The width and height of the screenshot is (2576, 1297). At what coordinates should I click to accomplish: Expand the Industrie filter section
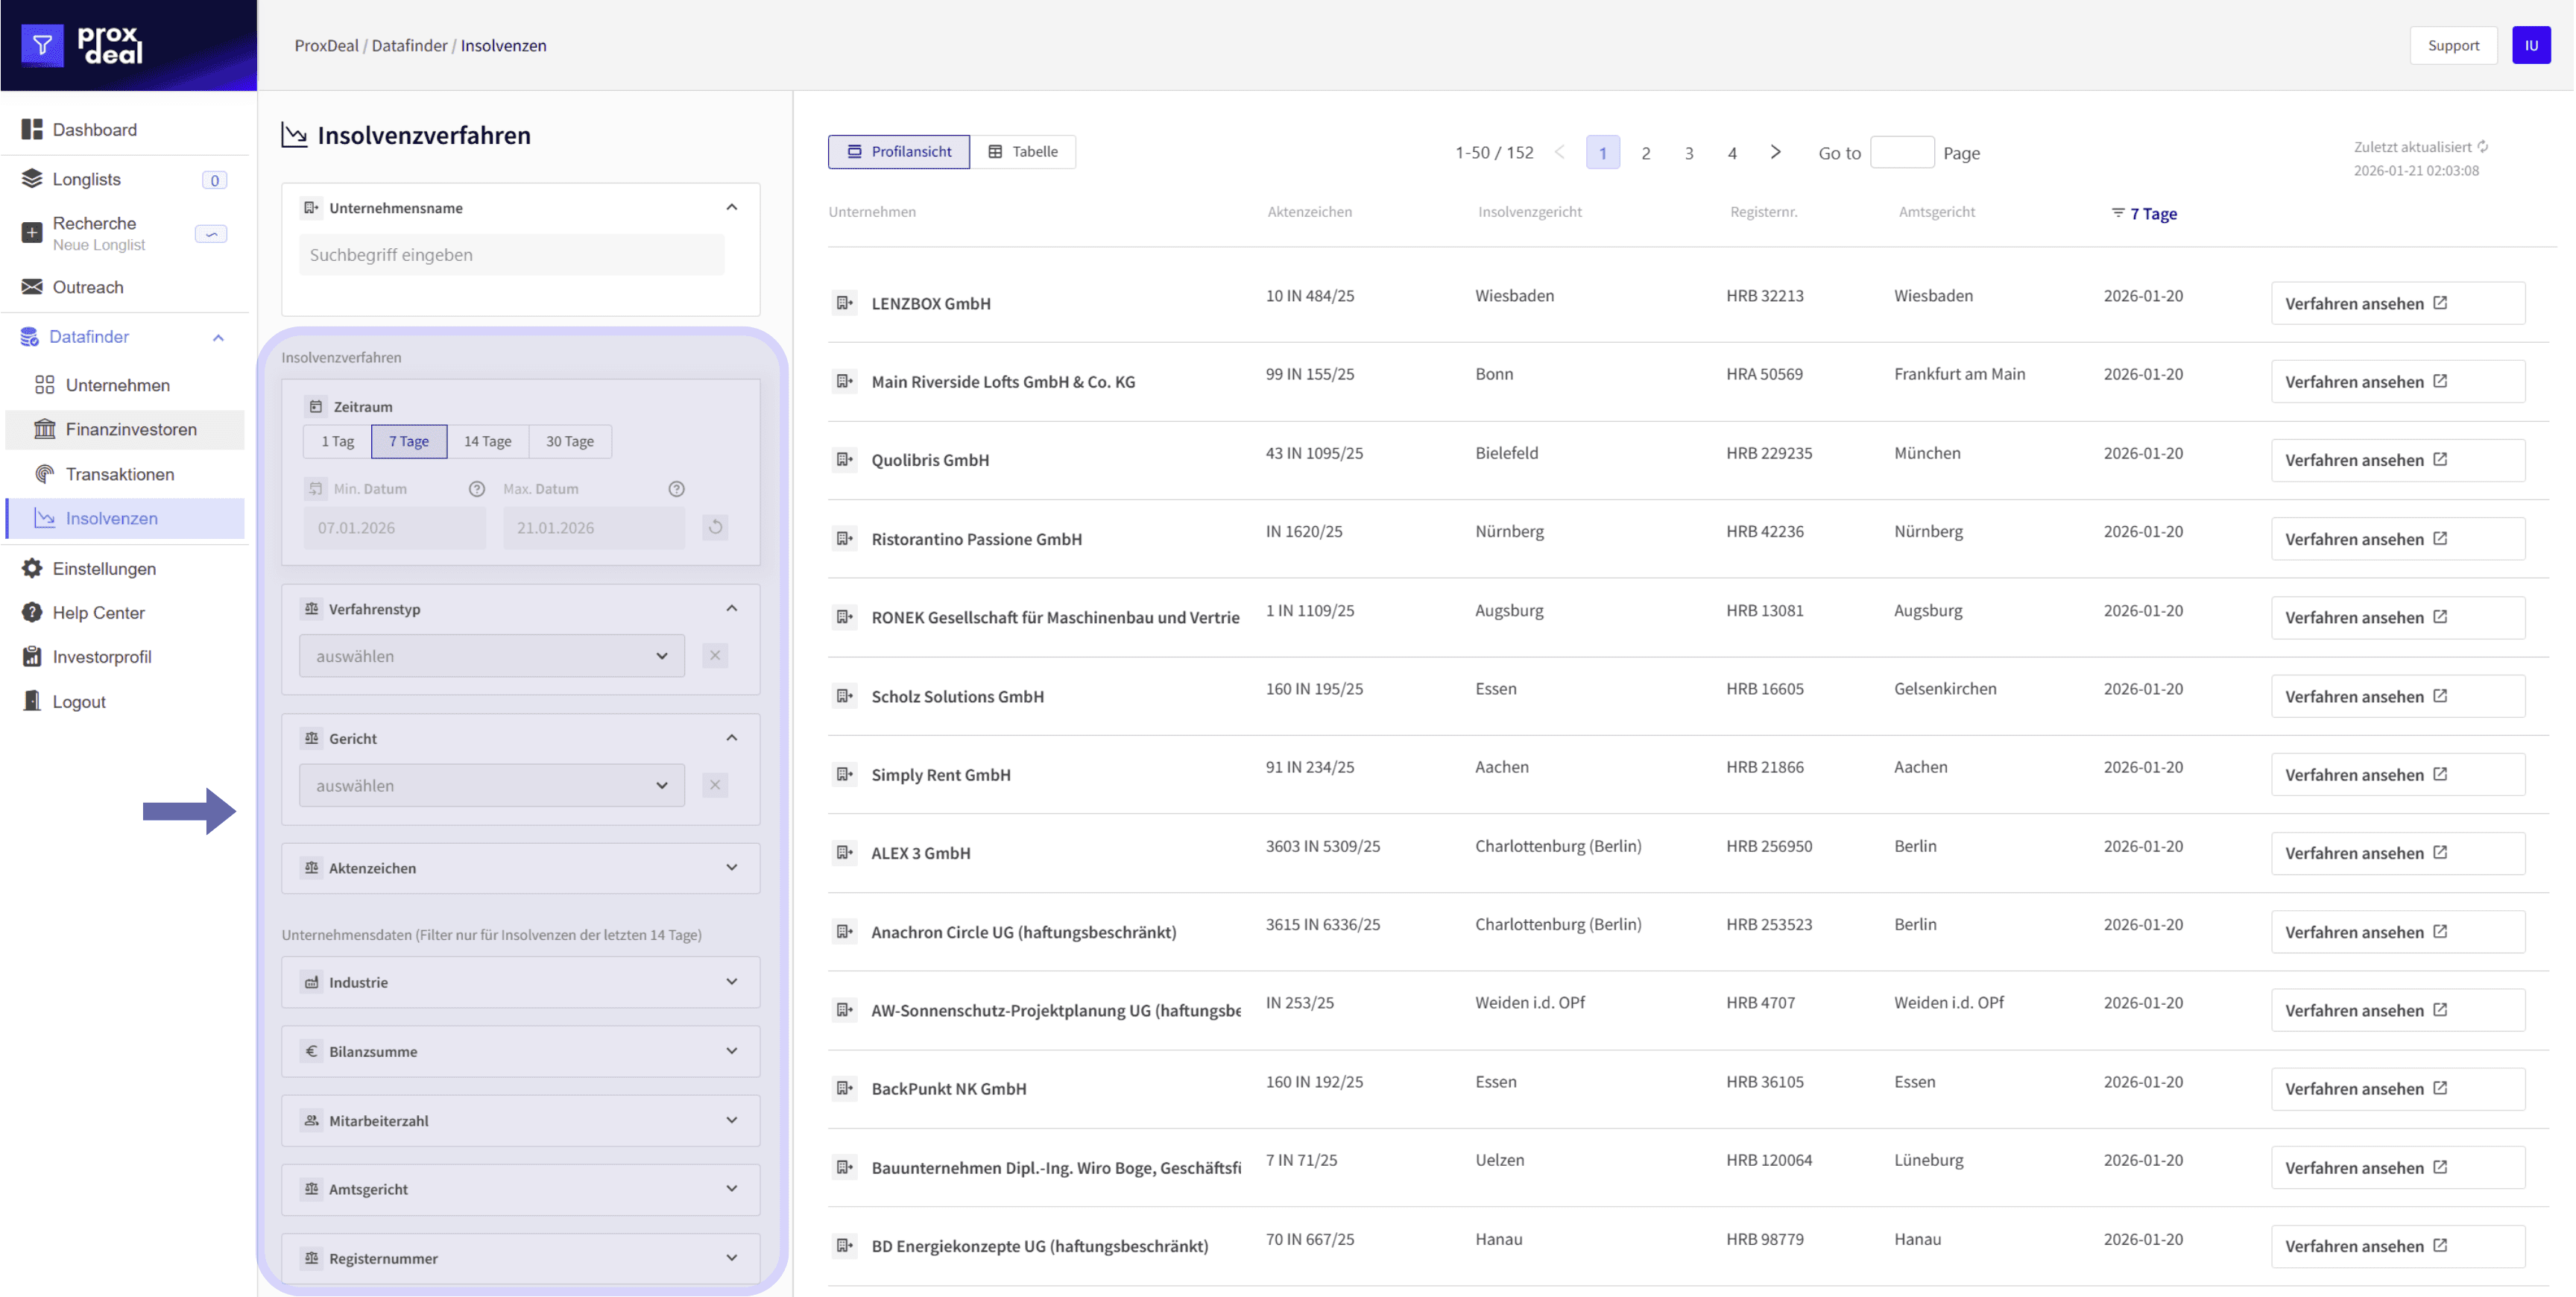click(731, 982)
